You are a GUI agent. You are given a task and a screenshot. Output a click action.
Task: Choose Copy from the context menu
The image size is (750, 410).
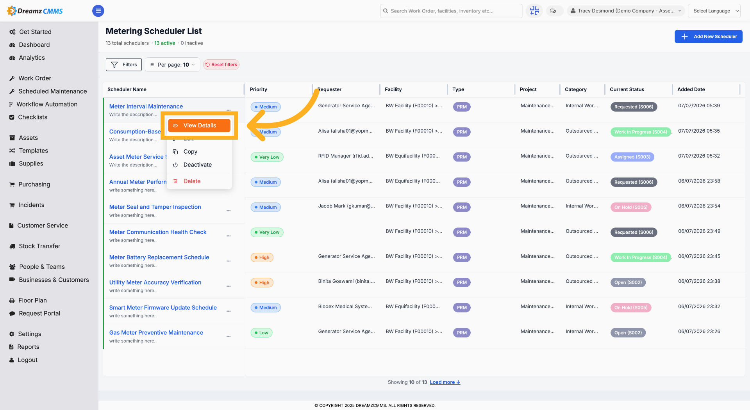tap(190, 152)
